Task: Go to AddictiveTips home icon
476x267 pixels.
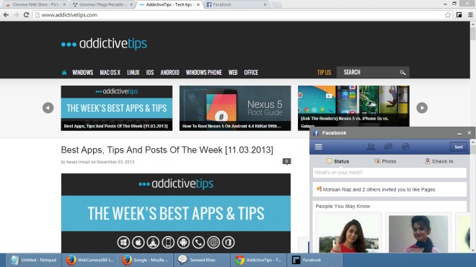Action: point(64,73)
